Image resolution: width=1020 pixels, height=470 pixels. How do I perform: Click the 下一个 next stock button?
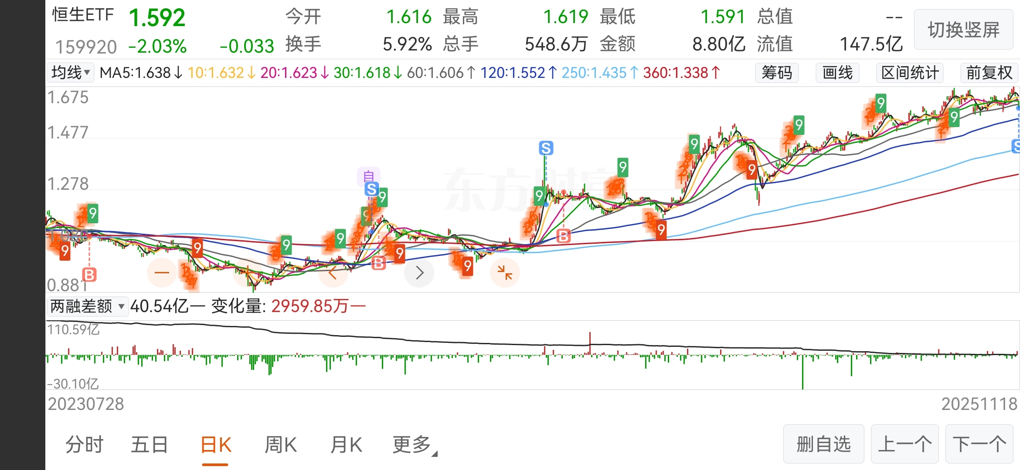(979, 444)
